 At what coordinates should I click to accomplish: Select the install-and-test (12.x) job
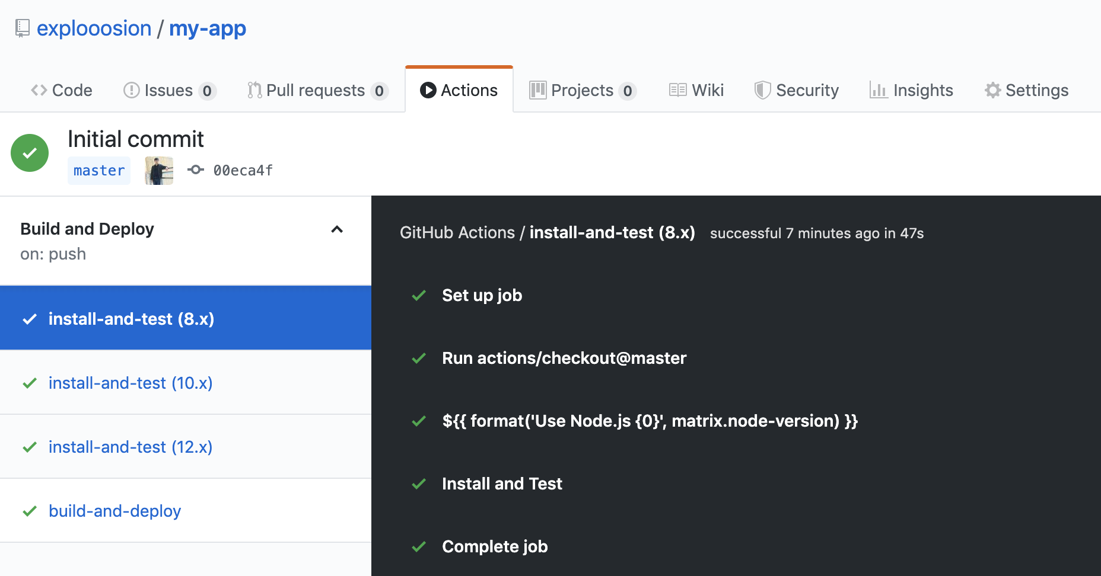click(x=186, y=447)
